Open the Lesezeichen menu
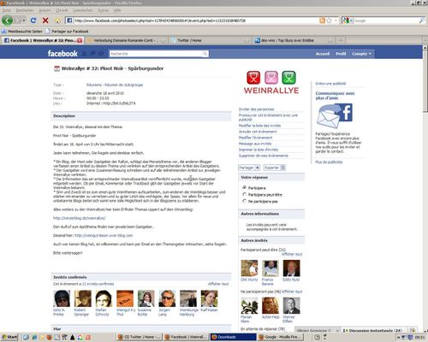The height and width of the screenshot is (342, 428). pyautogui.click(x=83, y=10)
